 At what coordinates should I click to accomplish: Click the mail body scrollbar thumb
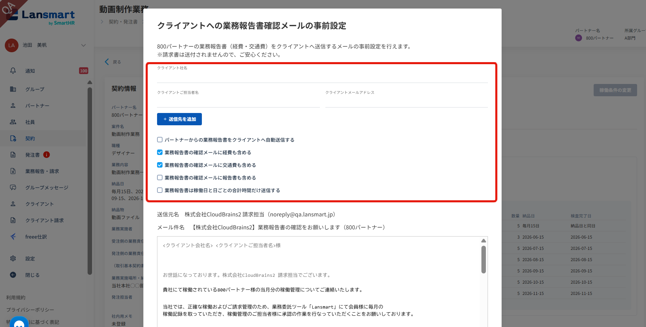(x=483, y=260)
